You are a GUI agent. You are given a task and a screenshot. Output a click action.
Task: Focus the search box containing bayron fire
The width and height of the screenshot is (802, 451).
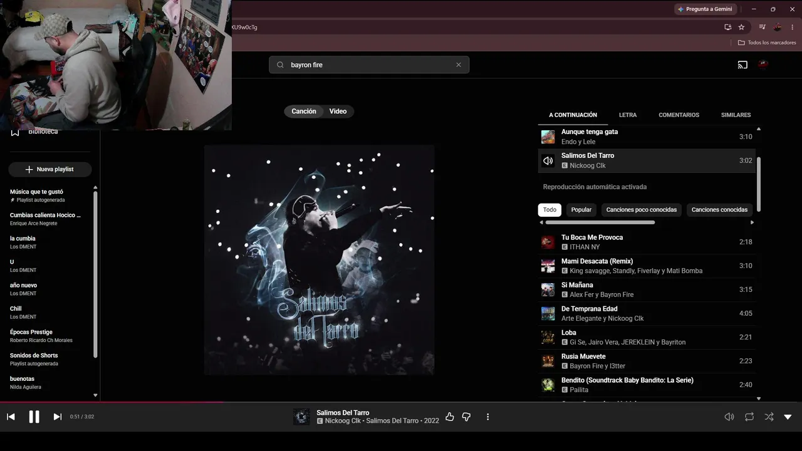(x=369, y=65)
